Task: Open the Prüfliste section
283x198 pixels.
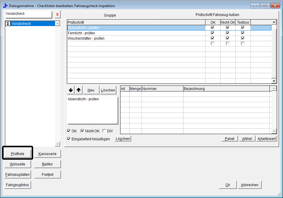Action: 17,154
